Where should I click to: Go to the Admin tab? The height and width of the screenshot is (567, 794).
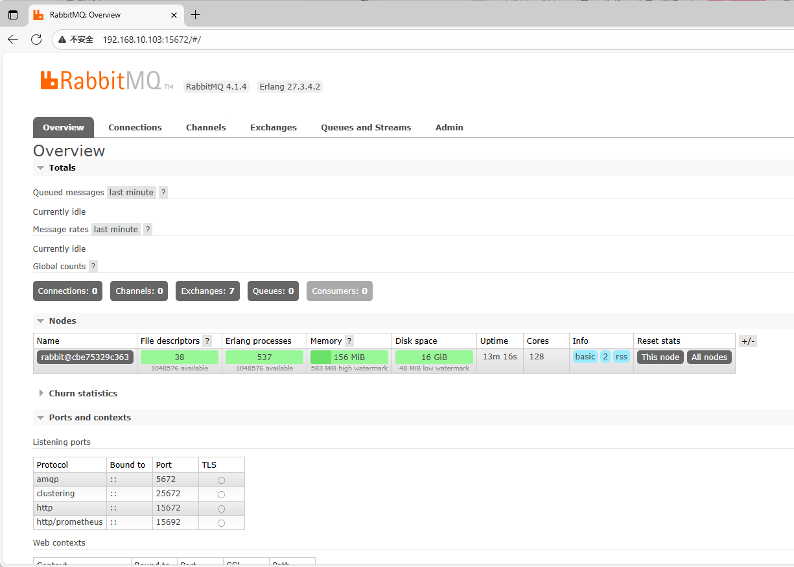point(449,127)
